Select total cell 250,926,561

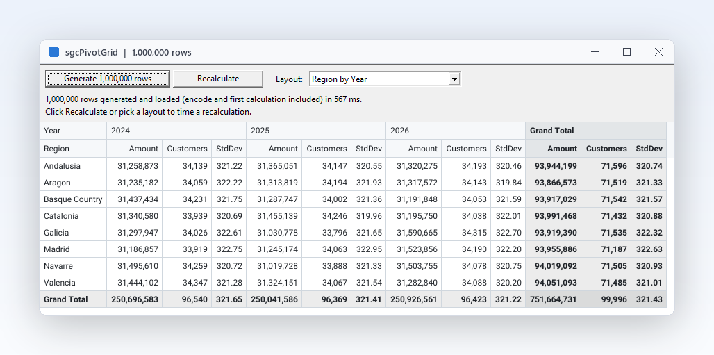413,299
